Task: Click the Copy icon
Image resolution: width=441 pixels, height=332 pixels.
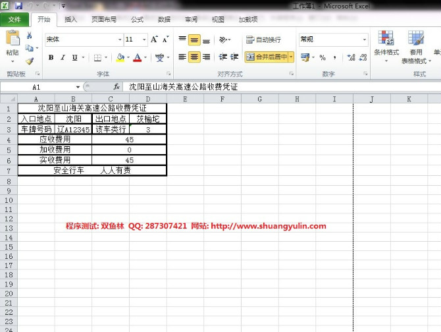Action: (29, 48)
